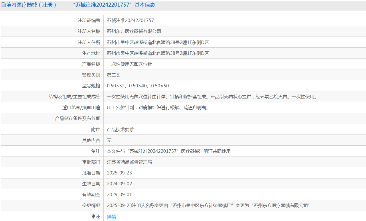366x221 pixels.
Task: Click the 产品技术要求 attachment text
Action: tap(120, 129)
